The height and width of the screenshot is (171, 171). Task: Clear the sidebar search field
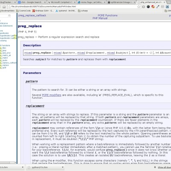(x=9, y=15)
